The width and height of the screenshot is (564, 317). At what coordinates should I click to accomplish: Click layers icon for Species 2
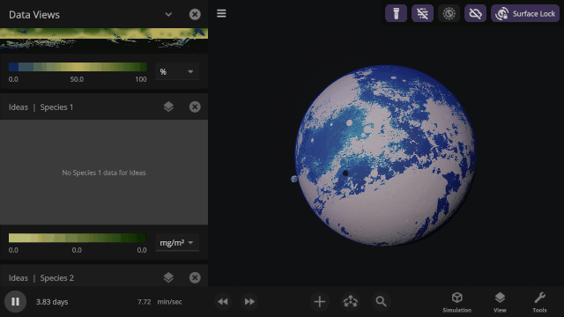pos(168,277)
